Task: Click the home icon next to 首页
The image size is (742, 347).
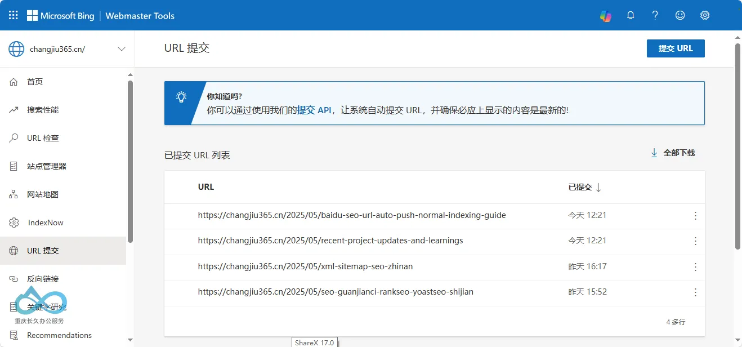Action: coord(14,82)
